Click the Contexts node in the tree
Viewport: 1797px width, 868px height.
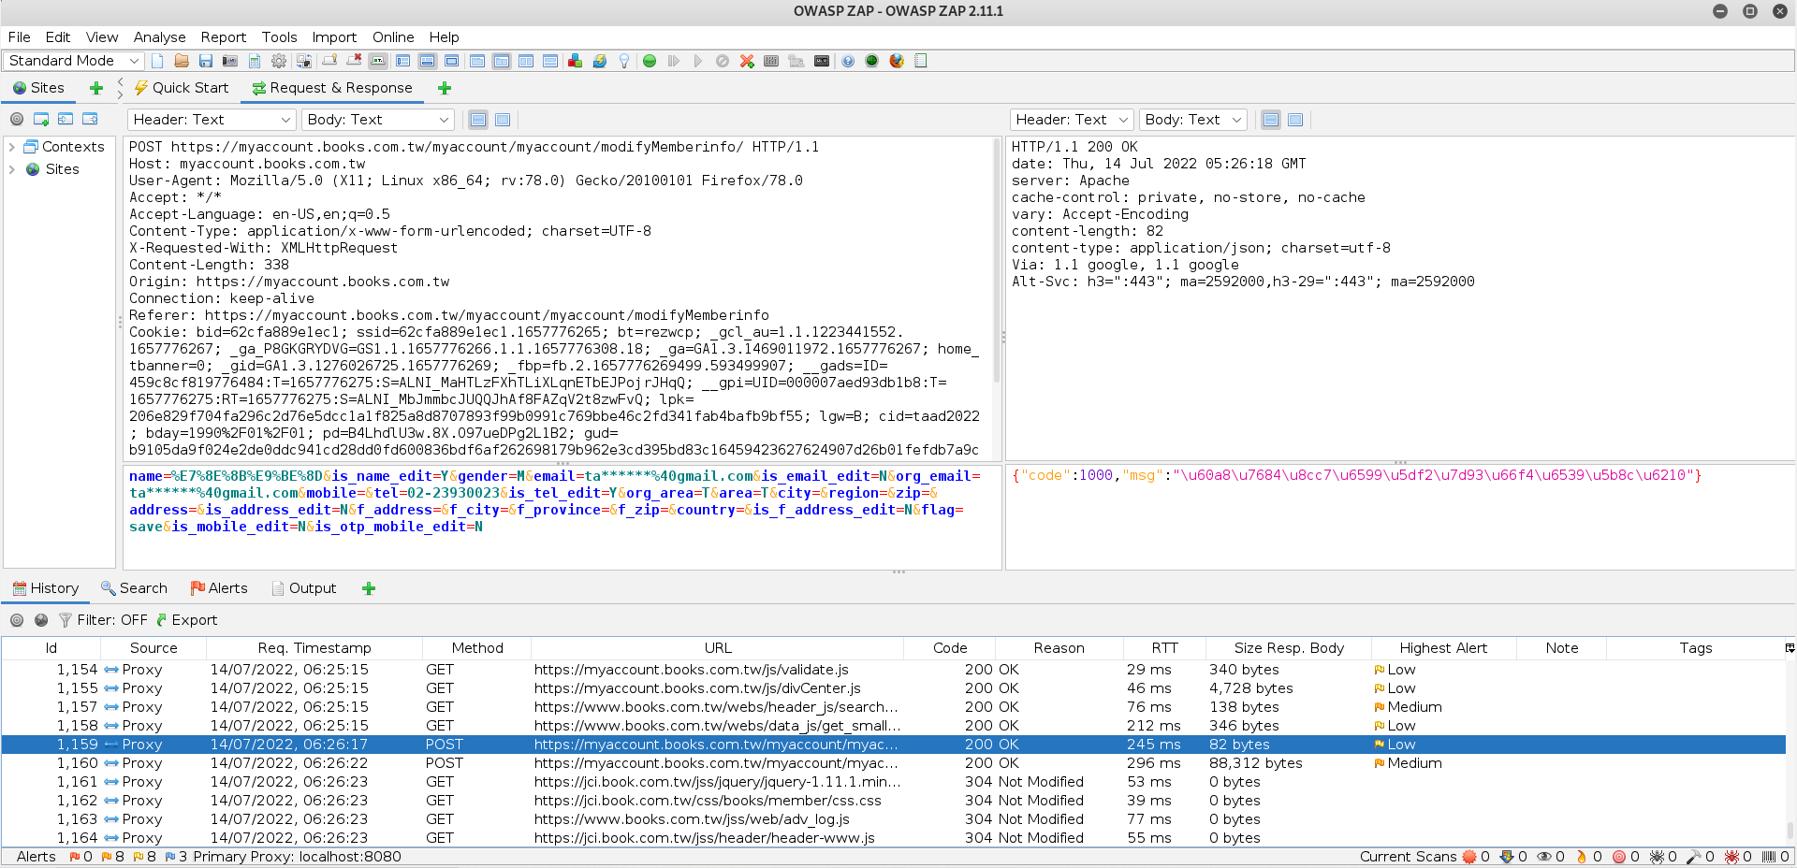pyautogui.click(x=64, y=147)
